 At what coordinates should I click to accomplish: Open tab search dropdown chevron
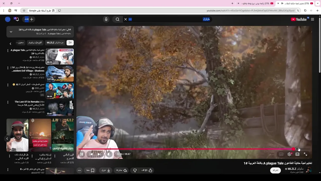(x=318, y=4)
